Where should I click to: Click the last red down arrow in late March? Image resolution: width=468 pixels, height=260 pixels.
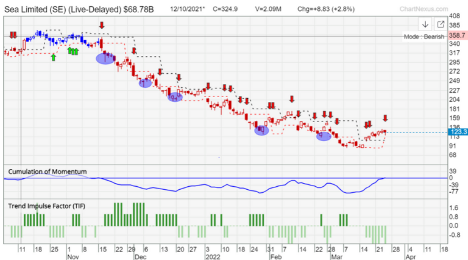[x=385, y=118]
